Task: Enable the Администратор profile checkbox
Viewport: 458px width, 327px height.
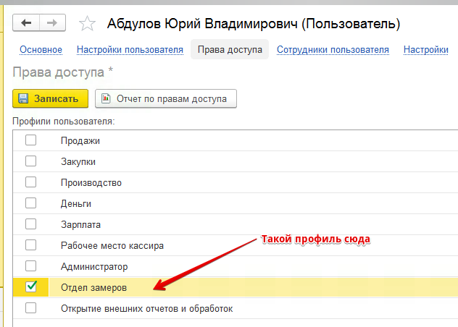Action: tap(31, 266)
